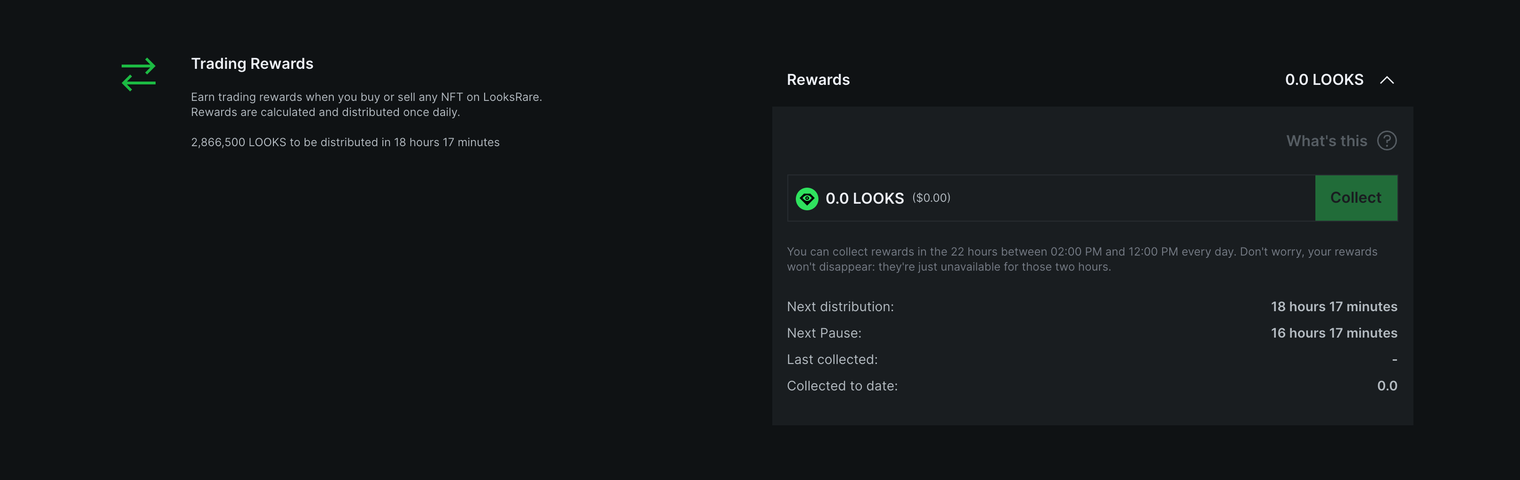Click the Last collected label
The image size is (1520, 480).
832,360
